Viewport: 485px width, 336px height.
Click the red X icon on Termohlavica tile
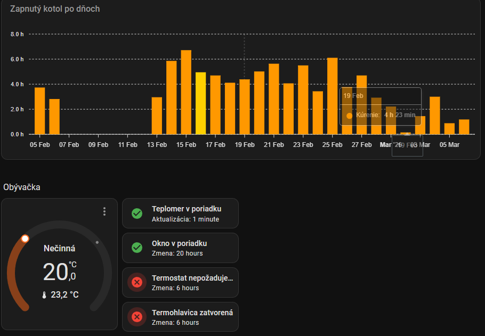point(137,317)
